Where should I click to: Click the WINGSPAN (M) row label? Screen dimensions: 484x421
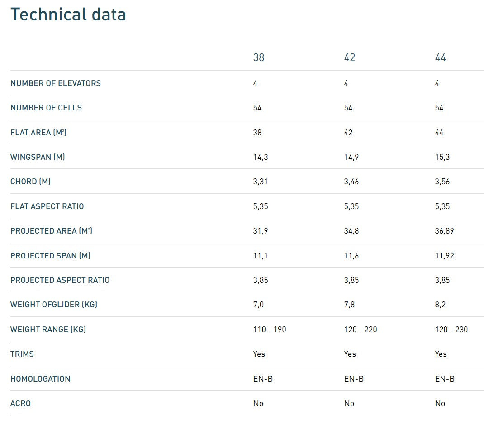pyautogui.click(x=38, y=157)
